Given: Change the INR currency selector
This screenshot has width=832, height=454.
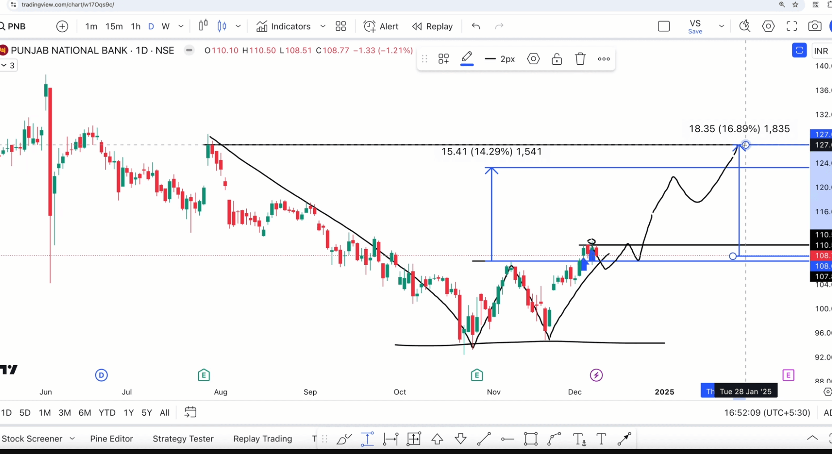Looking at the screenshot, I should [x=821, y=51].
